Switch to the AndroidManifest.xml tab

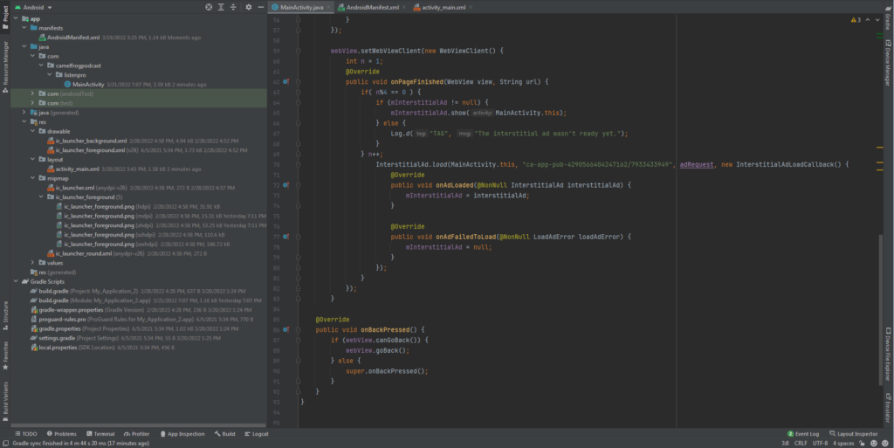372,7
